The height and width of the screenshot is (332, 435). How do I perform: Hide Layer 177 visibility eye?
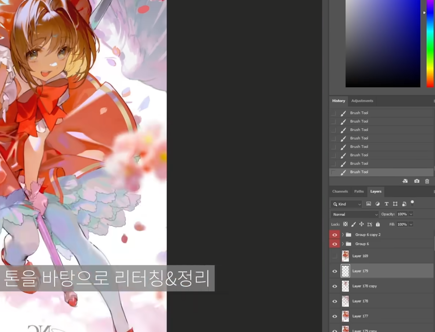pyautogui.click(x=335, y=316)
